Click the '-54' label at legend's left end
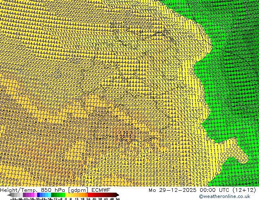 tap(13, 199)
